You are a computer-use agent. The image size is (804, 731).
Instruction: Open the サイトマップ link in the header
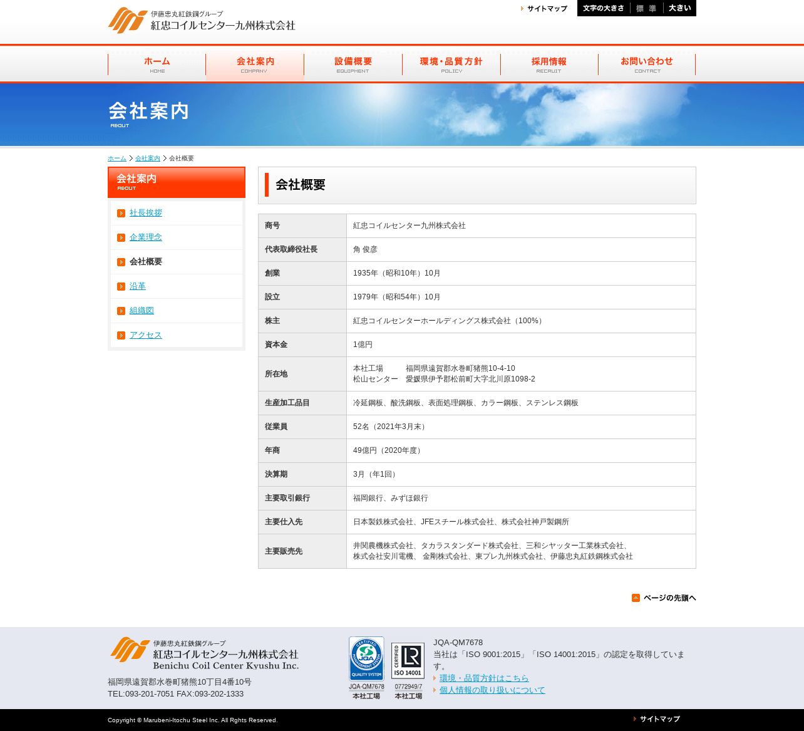coord(544,9)
